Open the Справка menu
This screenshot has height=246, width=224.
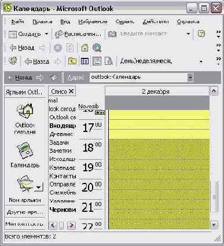tap(188, 21)
